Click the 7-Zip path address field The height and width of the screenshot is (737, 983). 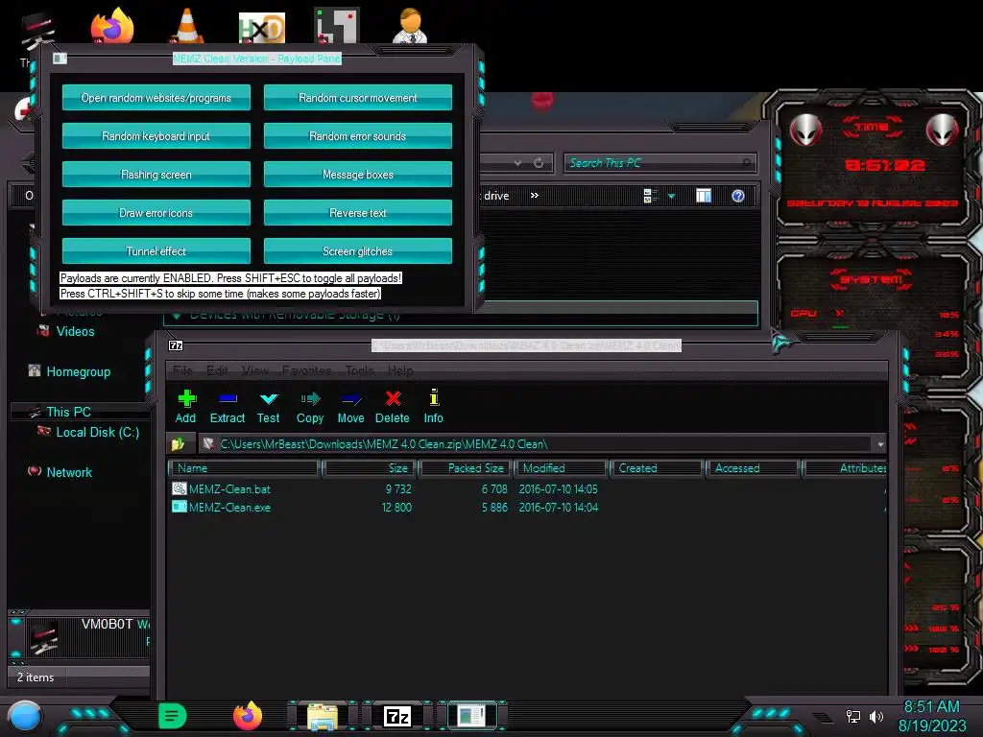(542, 443)
